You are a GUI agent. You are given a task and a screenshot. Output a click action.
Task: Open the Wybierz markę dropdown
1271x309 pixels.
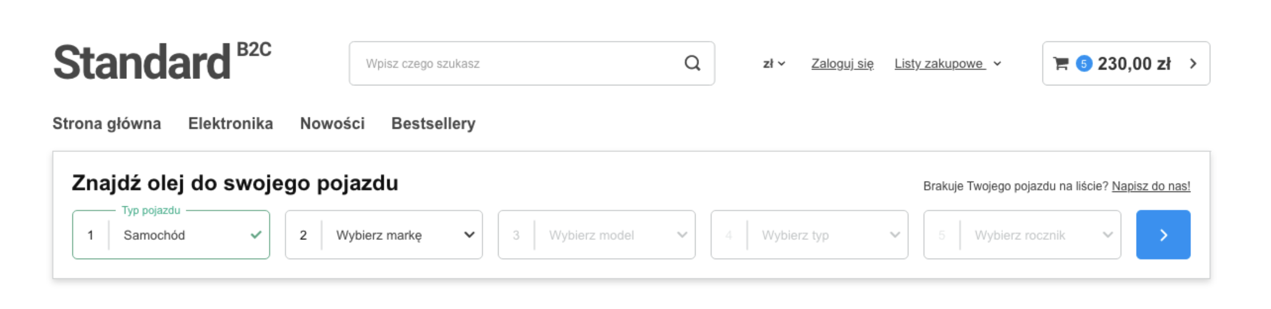coord(384,235)
